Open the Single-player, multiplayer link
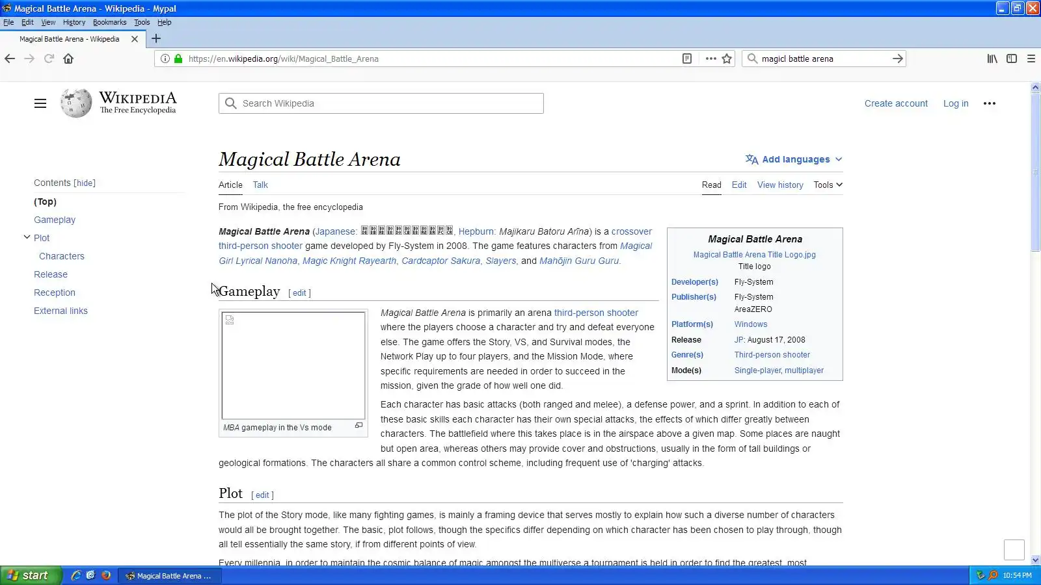The image size is (1041, 585). (779, 370)
